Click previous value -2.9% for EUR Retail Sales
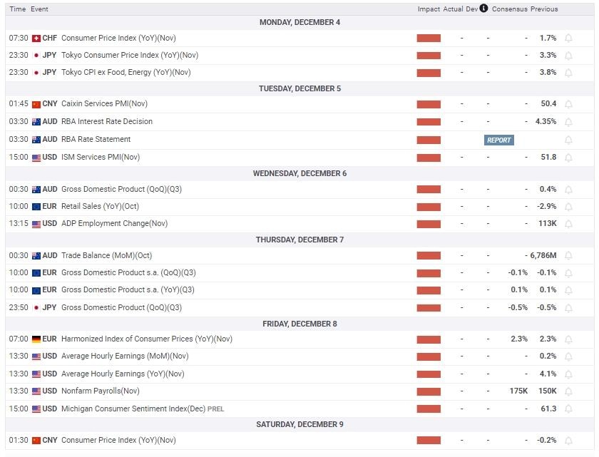Screen dimensions: 599x457 click(547, 206)
